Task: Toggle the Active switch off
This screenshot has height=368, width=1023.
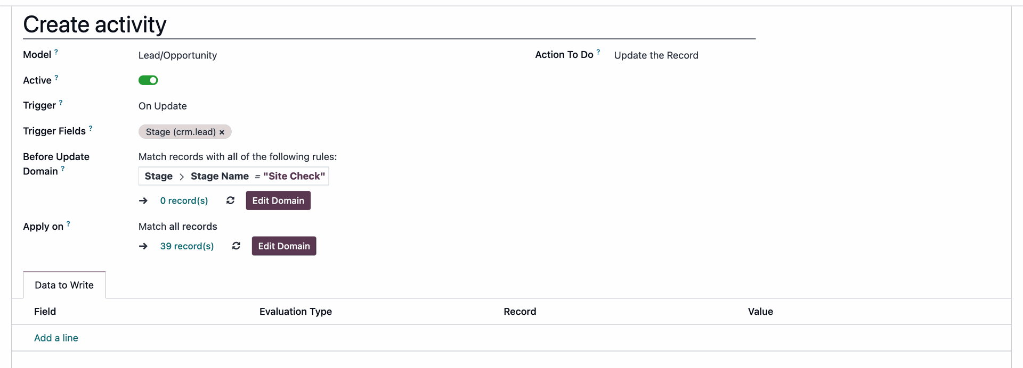Action: click(x=148, y=80)
